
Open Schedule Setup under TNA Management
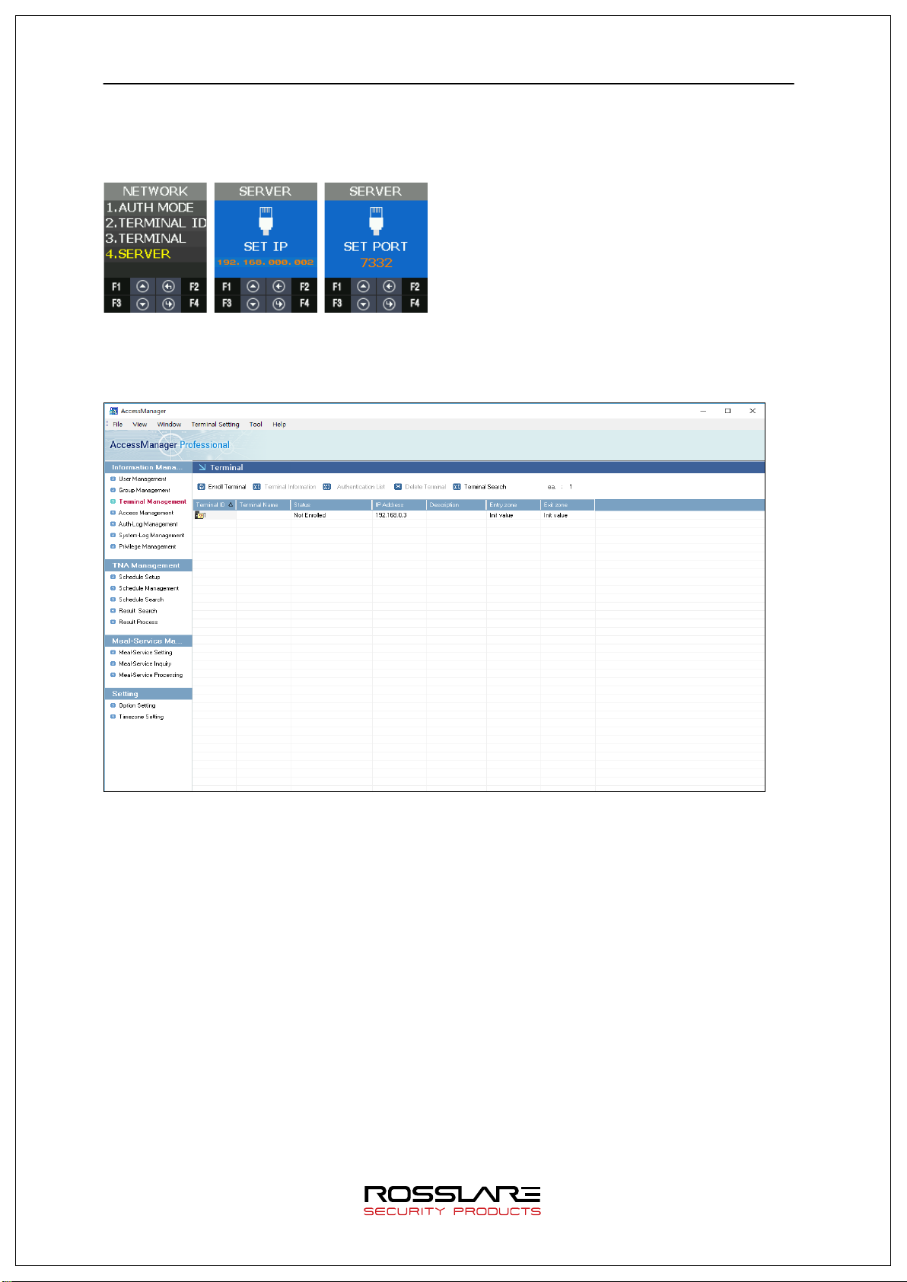pyautogui.click(x=139, y=577)
